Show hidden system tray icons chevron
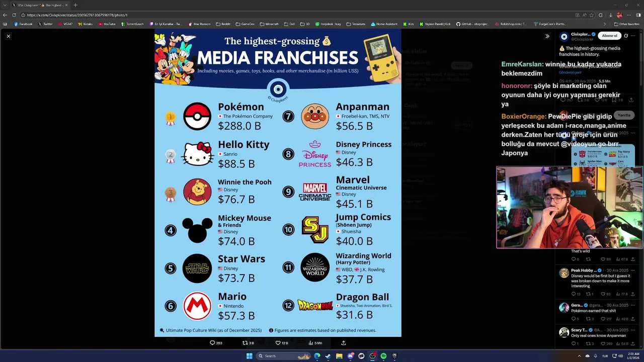Image resolution: width=644 pixels, height=362 pixels. click(x=579, y=356)
